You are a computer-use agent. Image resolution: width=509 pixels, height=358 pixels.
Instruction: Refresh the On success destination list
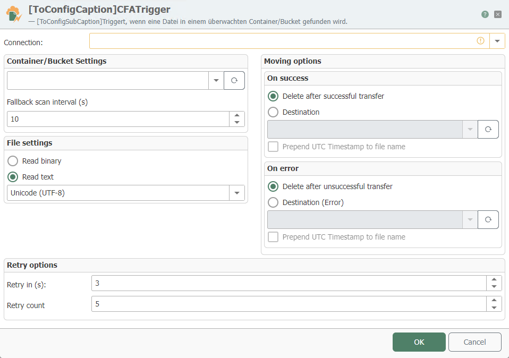click(x=488, y=130)
